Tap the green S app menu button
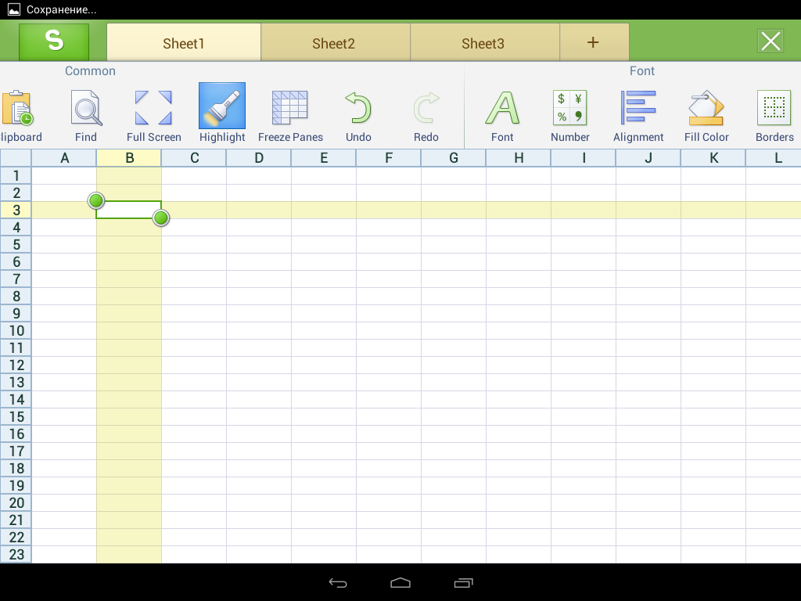The width and height of the screenshot is (801, 601). [x=54, y=41]
